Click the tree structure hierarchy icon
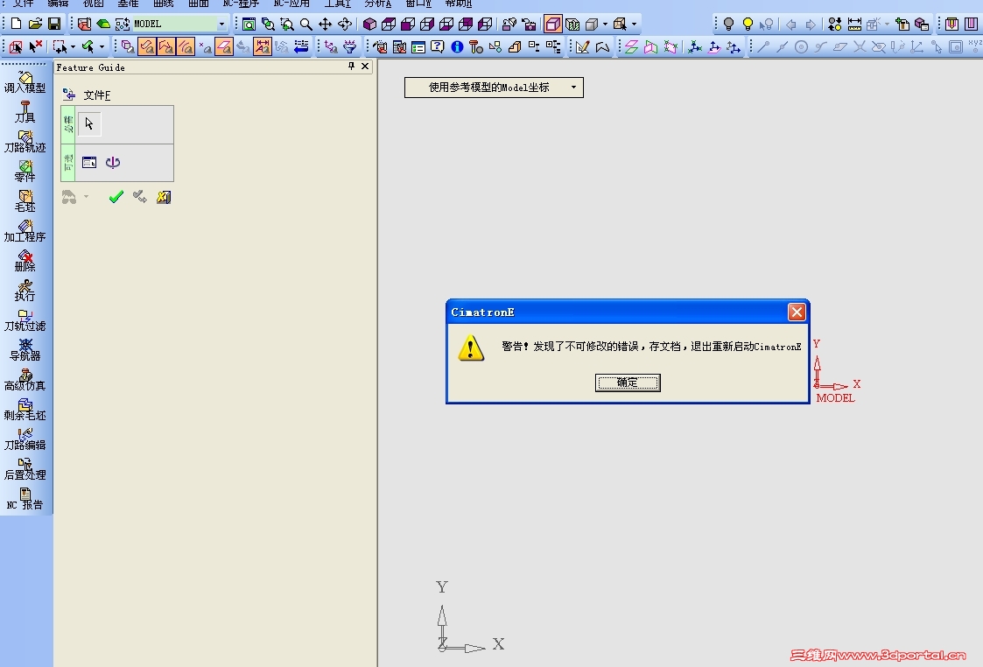Image resolution: width=983 pixels, height=667 pixels. coord(553,47)
